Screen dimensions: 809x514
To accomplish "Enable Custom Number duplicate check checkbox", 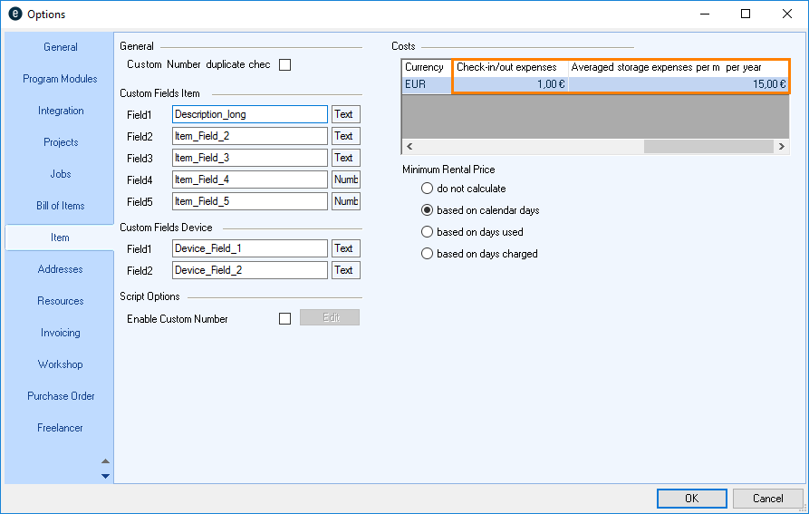I will point(285,64).
